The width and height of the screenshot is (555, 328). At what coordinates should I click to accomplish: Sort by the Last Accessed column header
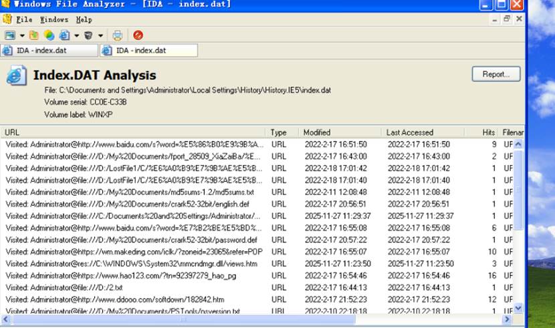click(423, 132)
